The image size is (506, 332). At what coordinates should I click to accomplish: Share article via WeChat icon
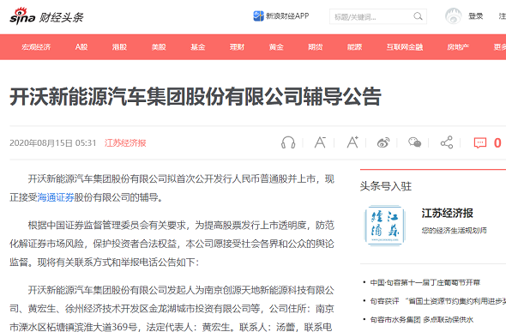point(415,142)
